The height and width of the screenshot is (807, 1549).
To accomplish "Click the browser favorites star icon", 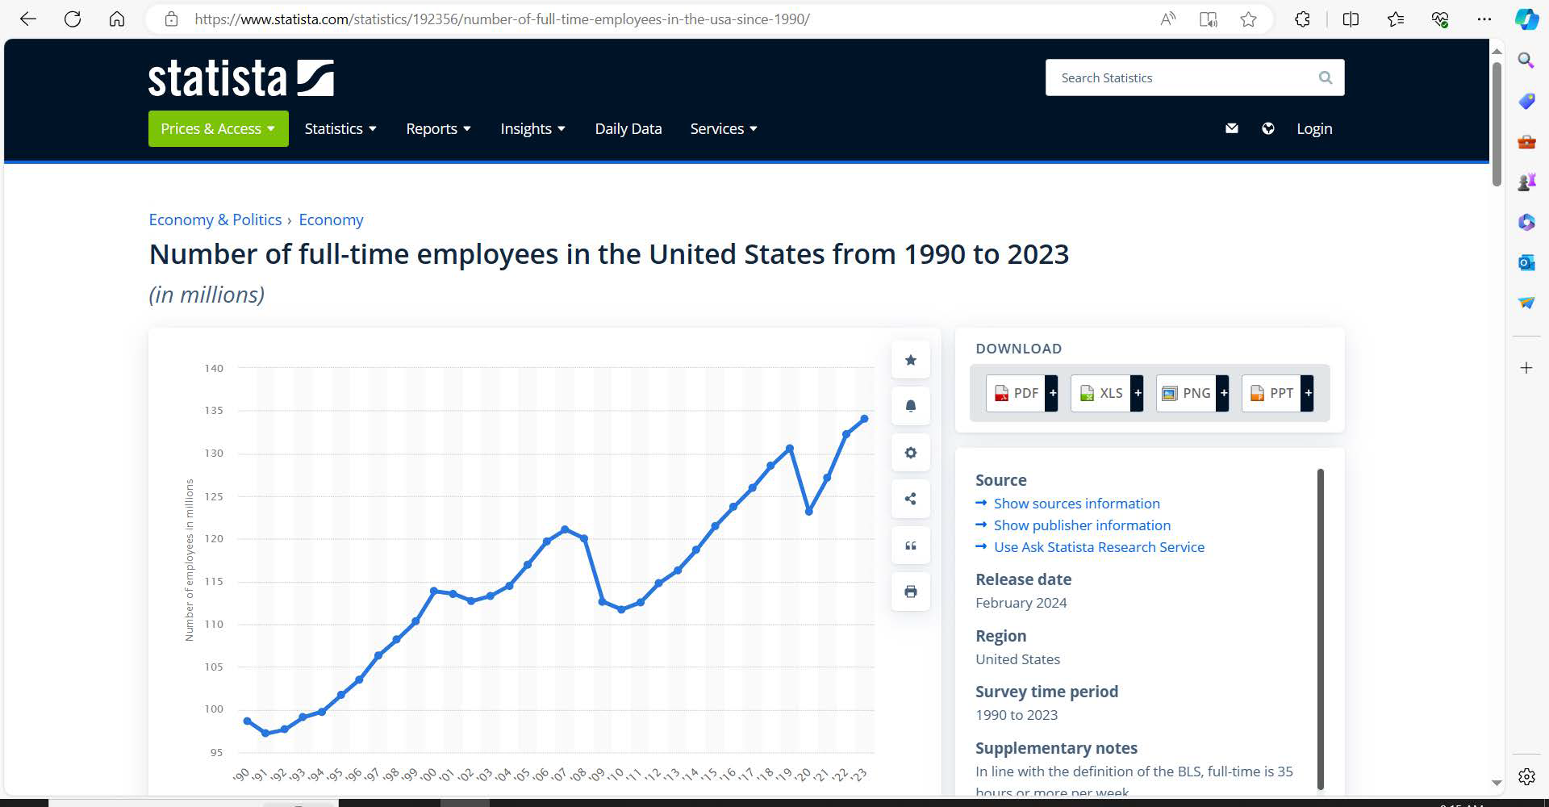I will 1248,19.
